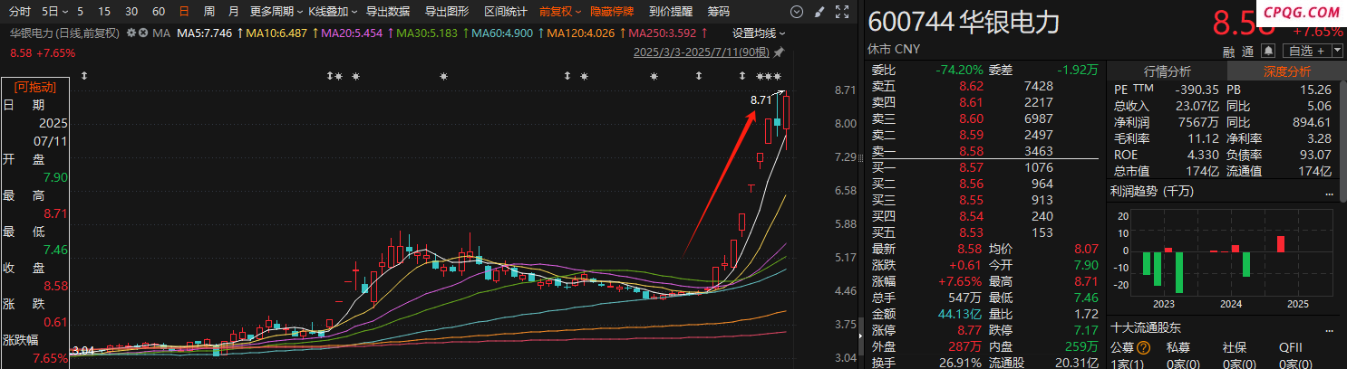Click the circled down-arrow icon in the chart toolbar

click(797, 12)
